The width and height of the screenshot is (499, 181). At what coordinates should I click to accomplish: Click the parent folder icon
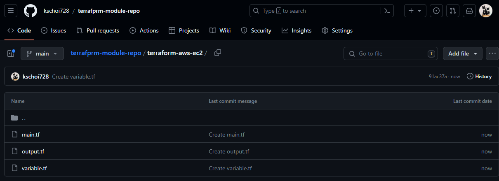[14, 118]
